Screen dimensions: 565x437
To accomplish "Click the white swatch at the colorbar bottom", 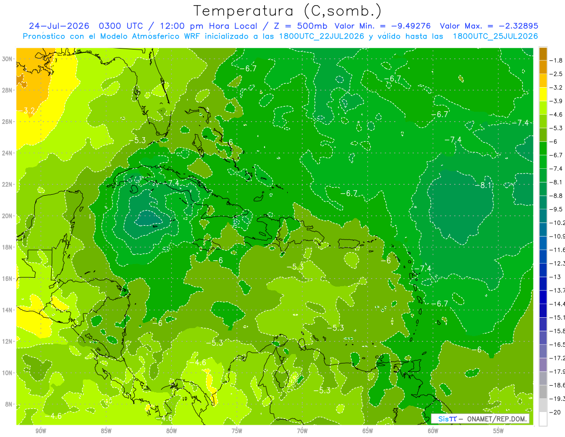I will coord(543,419).
